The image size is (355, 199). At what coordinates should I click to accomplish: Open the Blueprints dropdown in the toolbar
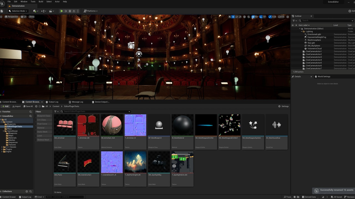pos(44,11)
